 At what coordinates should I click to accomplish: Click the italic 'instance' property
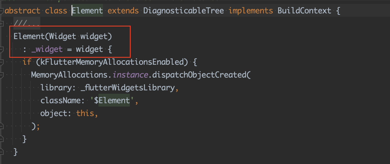coord(130,75)
